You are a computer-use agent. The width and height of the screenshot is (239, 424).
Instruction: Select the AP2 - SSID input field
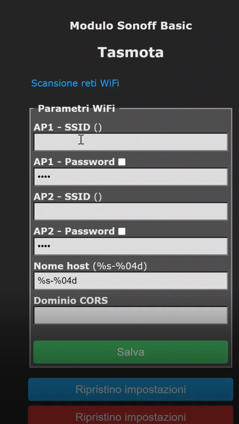pos(130,211)
